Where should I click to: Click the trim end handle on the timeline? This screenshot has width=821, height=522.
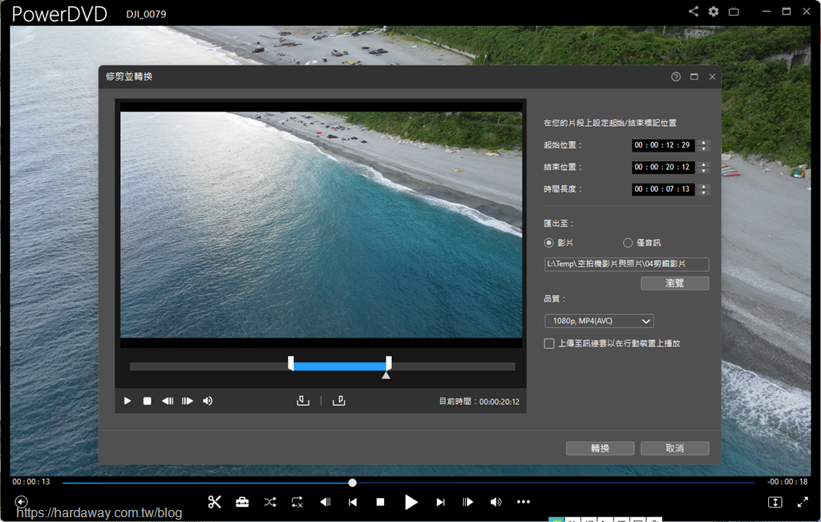click(389, 363)
